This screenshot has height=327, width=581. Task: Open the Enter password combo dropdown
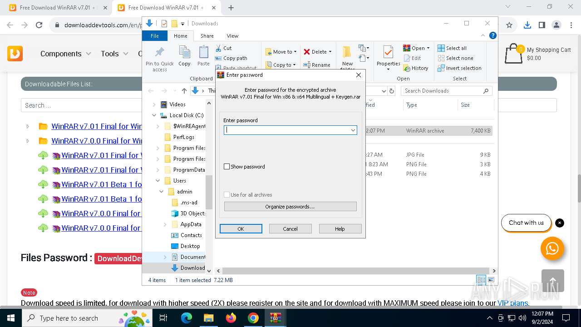(x=353, y=130)
